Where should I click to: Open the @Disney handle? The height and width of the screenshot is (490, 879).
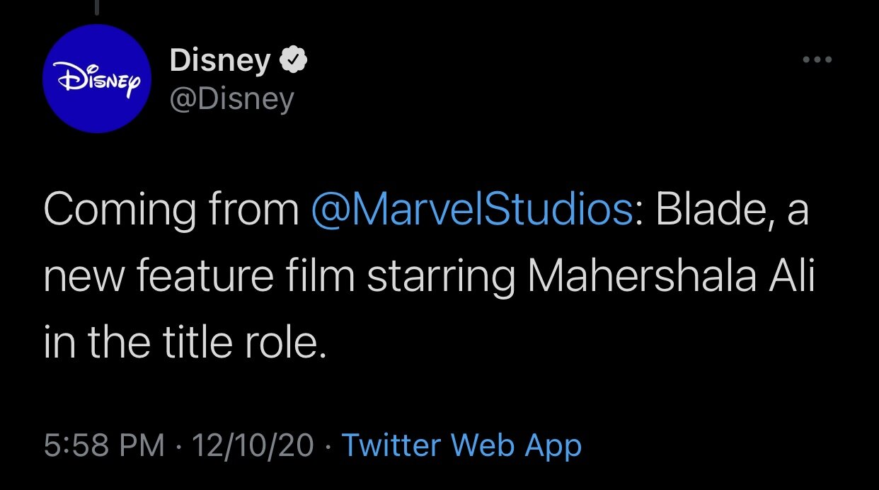click(231, 100)
